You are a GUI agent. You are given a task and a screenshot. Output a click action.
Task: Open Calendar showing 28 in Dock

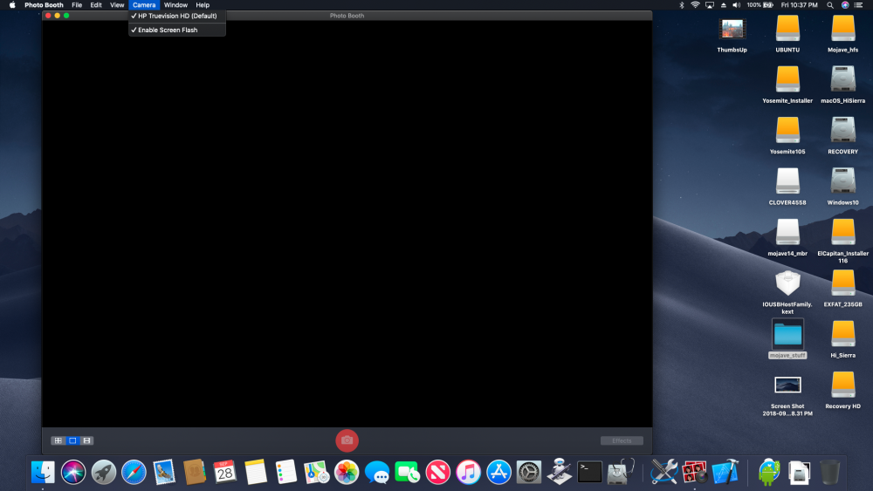(225, 472)
